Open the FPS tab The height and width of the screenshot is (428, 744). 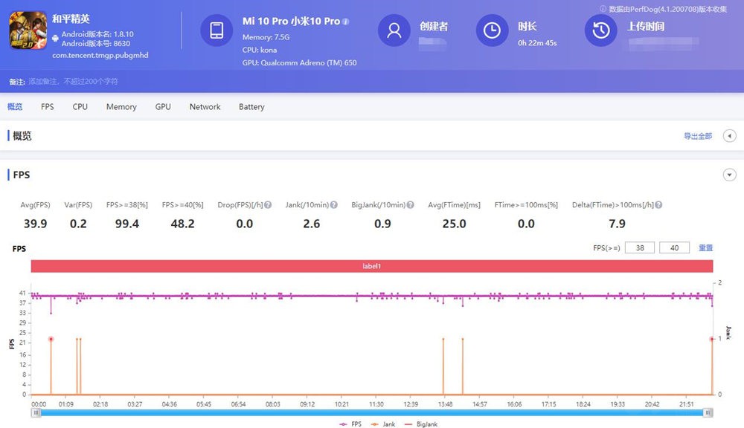(48, 107)
